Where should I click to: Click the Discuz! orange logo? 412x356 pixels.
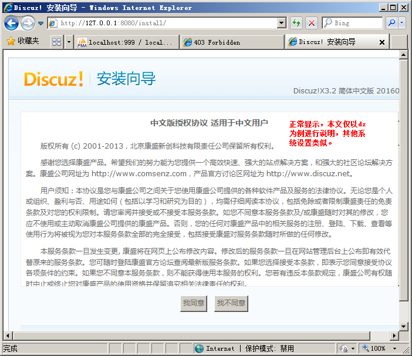(x=53, y=79)
